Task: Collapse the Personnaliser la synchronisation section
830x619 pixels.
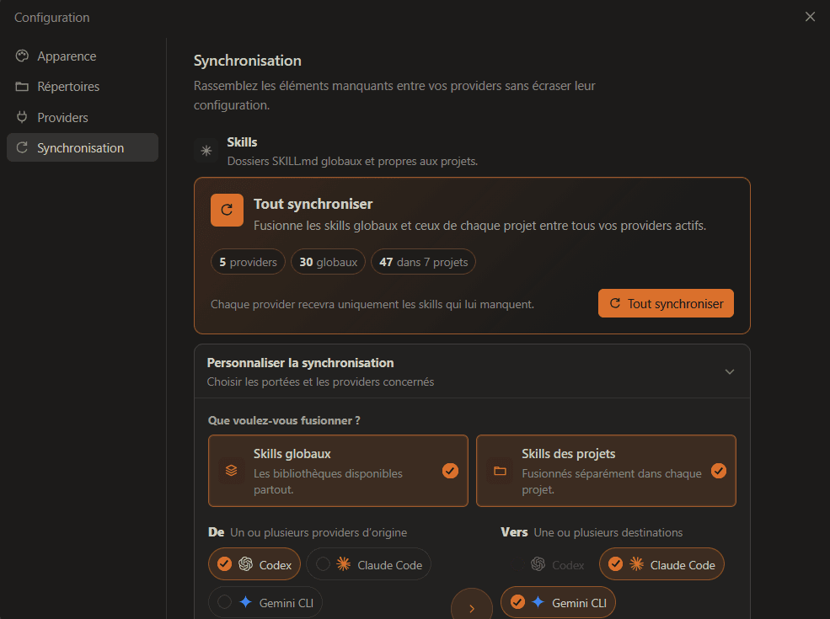Action: coord(730,372)
